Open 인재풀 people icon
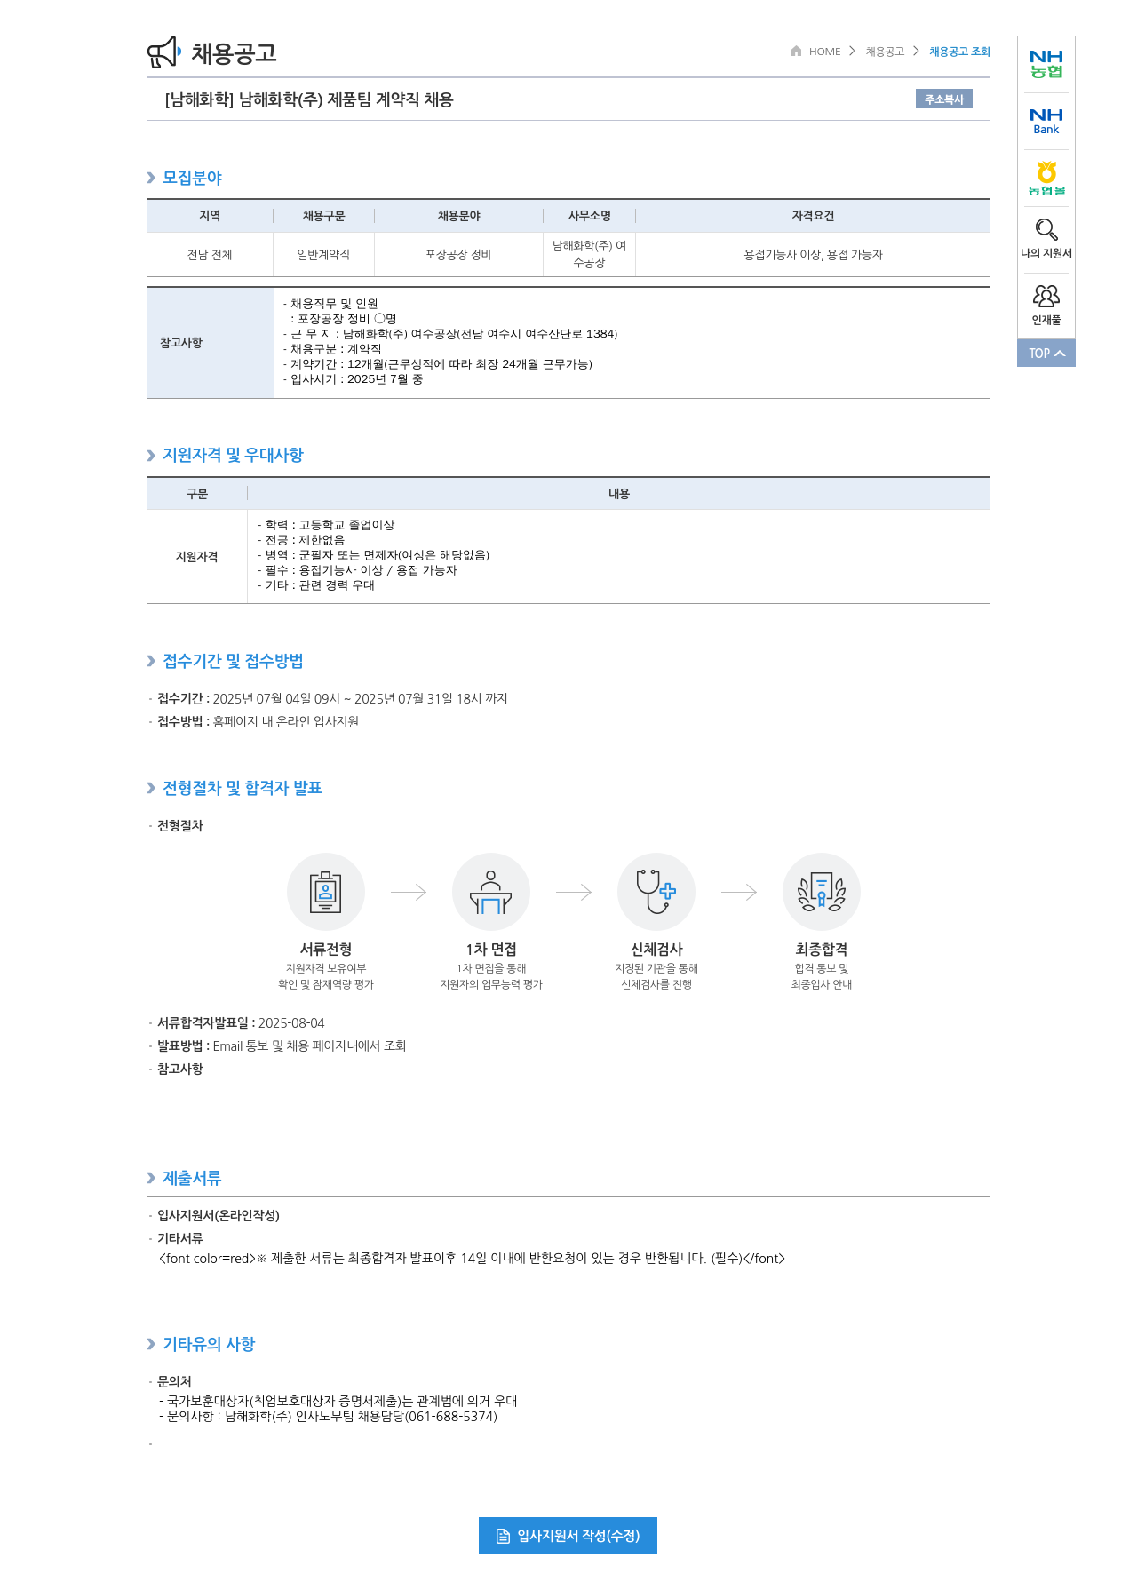 [x=1046, y=296]
